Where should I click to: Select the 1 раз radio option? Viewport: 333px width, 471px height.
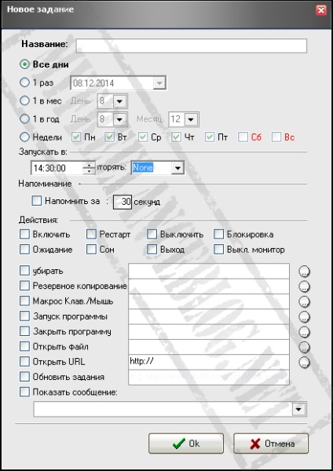pos(24,82)
